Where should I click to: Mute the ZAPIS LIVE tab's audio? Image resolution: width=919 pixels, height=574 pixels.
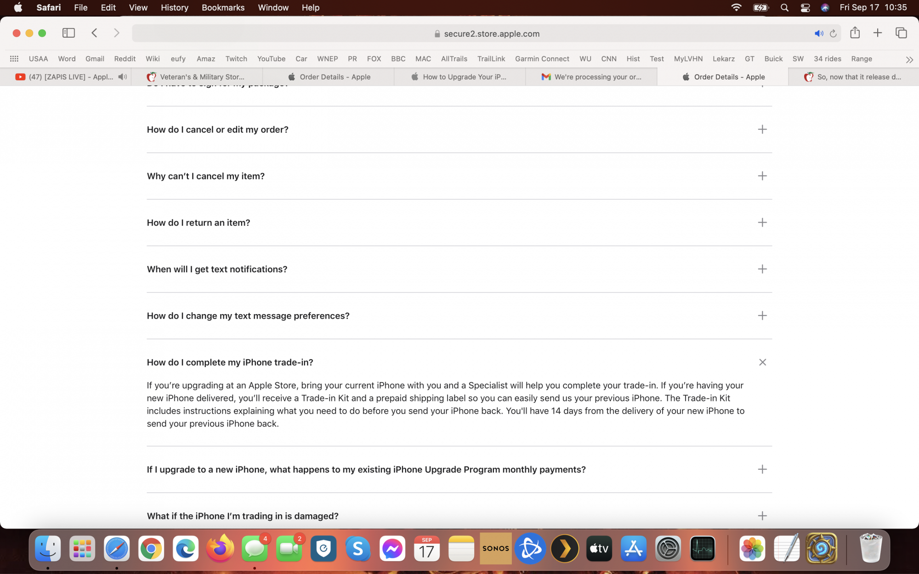coord(122,77)
